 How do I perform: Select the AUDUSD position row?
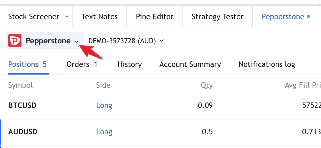160,132
